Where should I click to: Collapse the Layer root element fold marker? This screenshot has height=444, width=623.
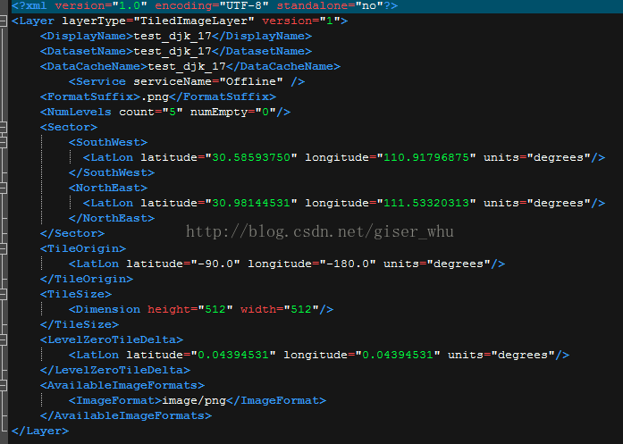(x=3, y=21)
